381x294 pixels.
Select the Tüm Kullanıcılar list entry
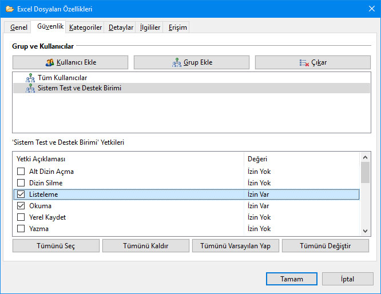pos(62,78)
